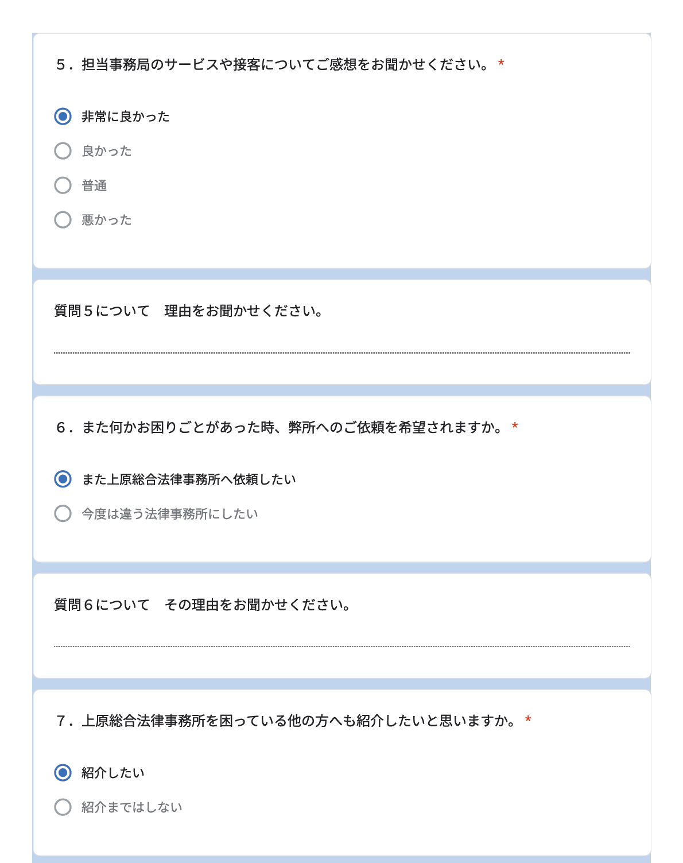Select 'また上原総合法律事務所へ依頼したい' radio button

pyautogui.click(x=63, y=479)
